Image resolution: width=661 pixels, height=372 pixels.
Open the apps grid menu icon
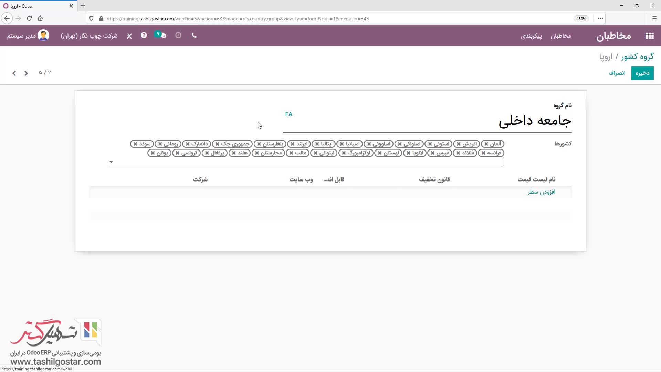649,36
